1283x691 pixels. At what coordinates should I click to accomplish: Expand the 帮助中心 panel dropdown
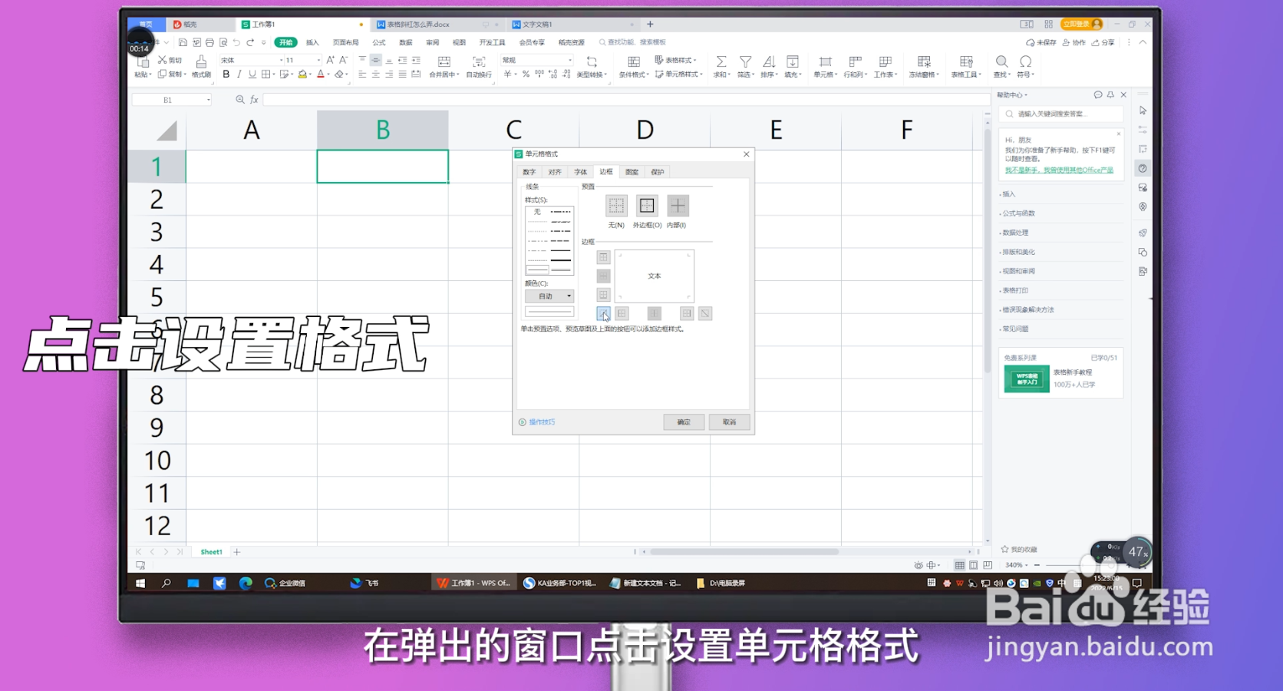[x=1012, y=95]
